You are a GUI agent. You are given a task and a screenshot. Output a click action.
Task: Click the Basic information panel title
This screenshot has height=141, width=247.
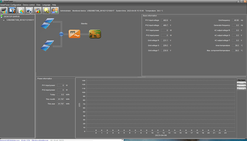click(150, 16)
